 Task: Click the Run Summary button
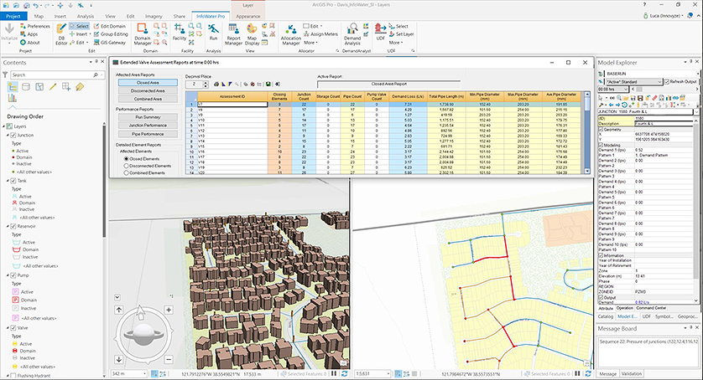pyautogui.click(x=148, y=117)
